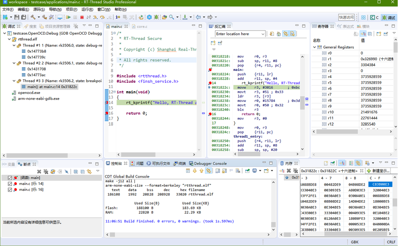Click the Disassembly vertical scrollbar

click(x=302, y=103)
